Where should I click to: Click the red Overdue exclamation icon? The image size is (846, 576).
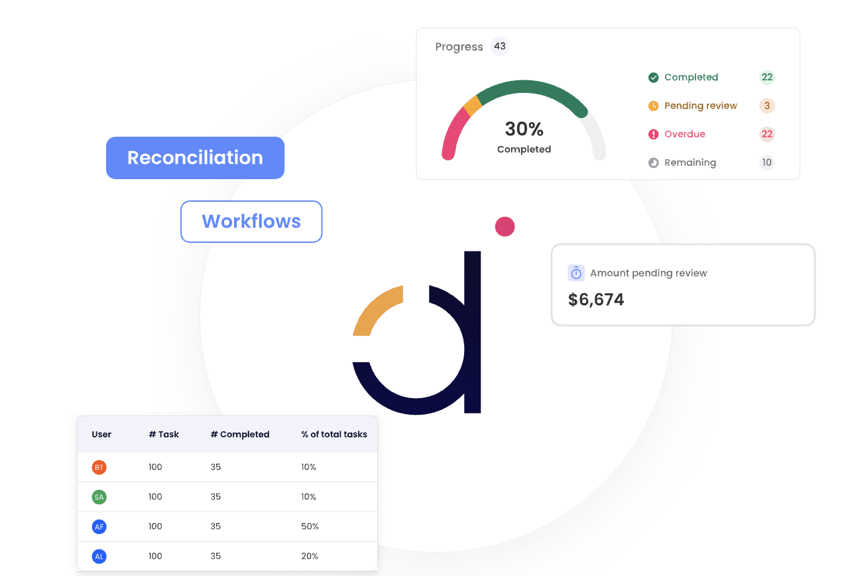pyautogui.click(x=653, y=135)
